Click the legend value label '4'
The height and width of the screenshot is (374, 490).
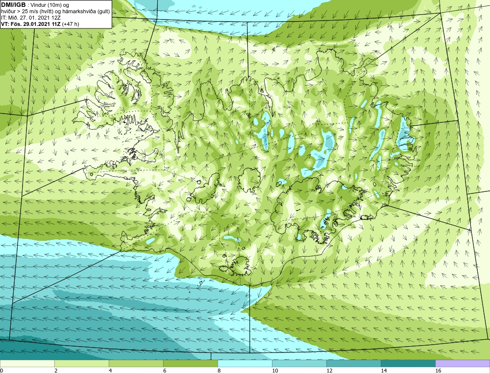(110, 371)
